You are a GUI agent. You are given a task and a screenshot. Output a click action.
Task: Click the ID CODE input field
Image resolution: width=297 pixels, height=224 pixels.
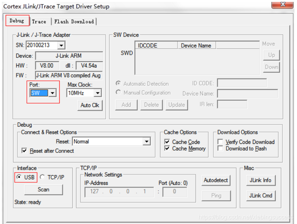click(x=242, y=83)
